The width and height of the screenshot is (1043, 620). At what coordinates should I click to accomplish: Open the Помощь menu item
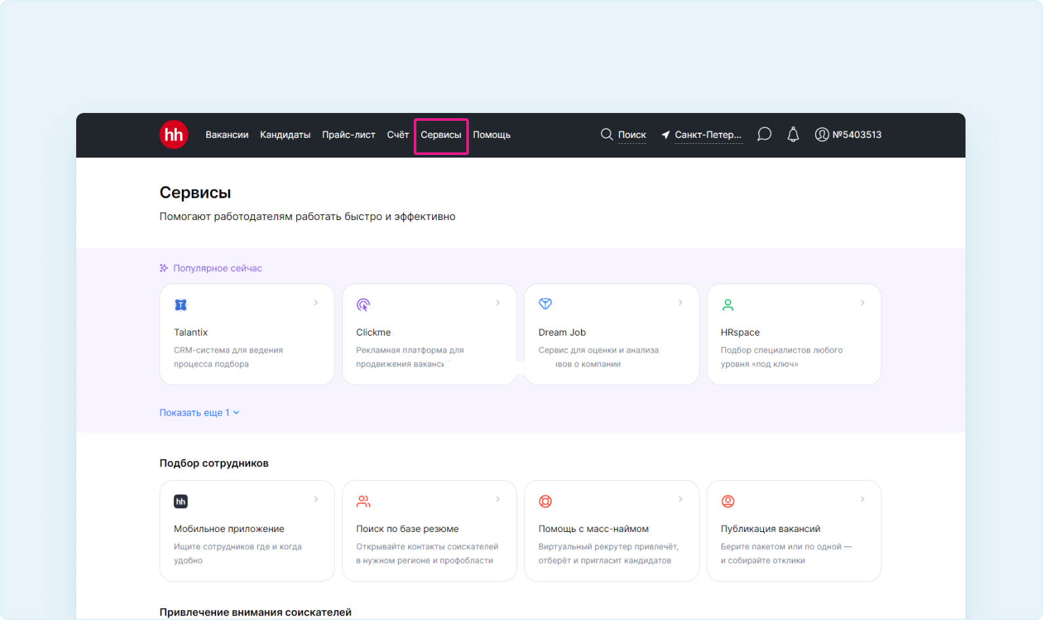point(491,135)
